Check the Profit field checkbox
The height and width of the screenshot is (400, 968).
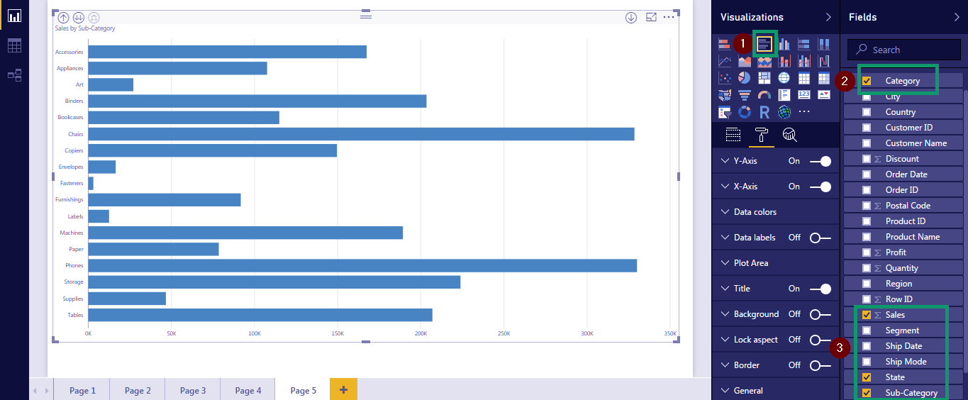click(x=867, y=252)
